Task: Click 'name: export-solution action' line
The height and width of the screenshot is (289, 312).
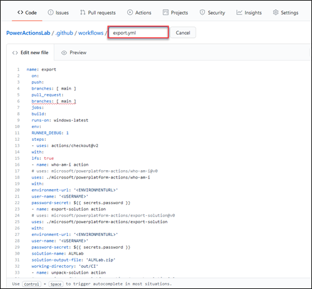Action: coord(69,209)
